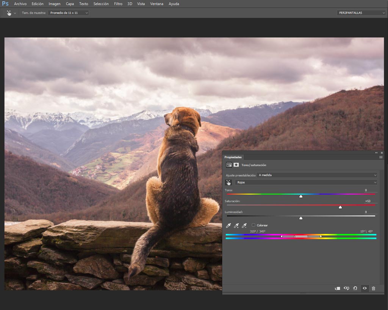388x310 pixels.
Task: Open the Ajuste preestablecido dropdown
Action: pyautogui.click(x=317, y=175)
